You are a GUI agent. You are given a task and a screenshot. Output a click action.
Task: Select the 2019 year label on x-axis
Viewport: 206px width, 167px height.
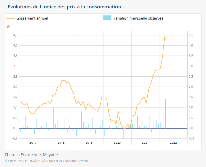89,142
